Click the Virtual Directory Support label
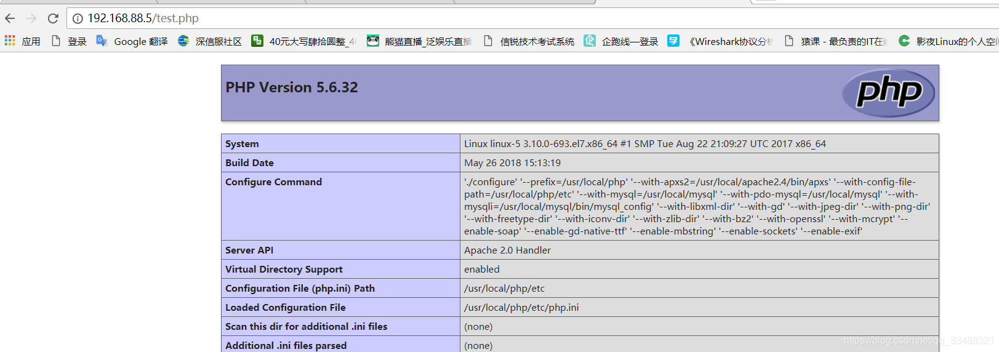 coord(284,269)
